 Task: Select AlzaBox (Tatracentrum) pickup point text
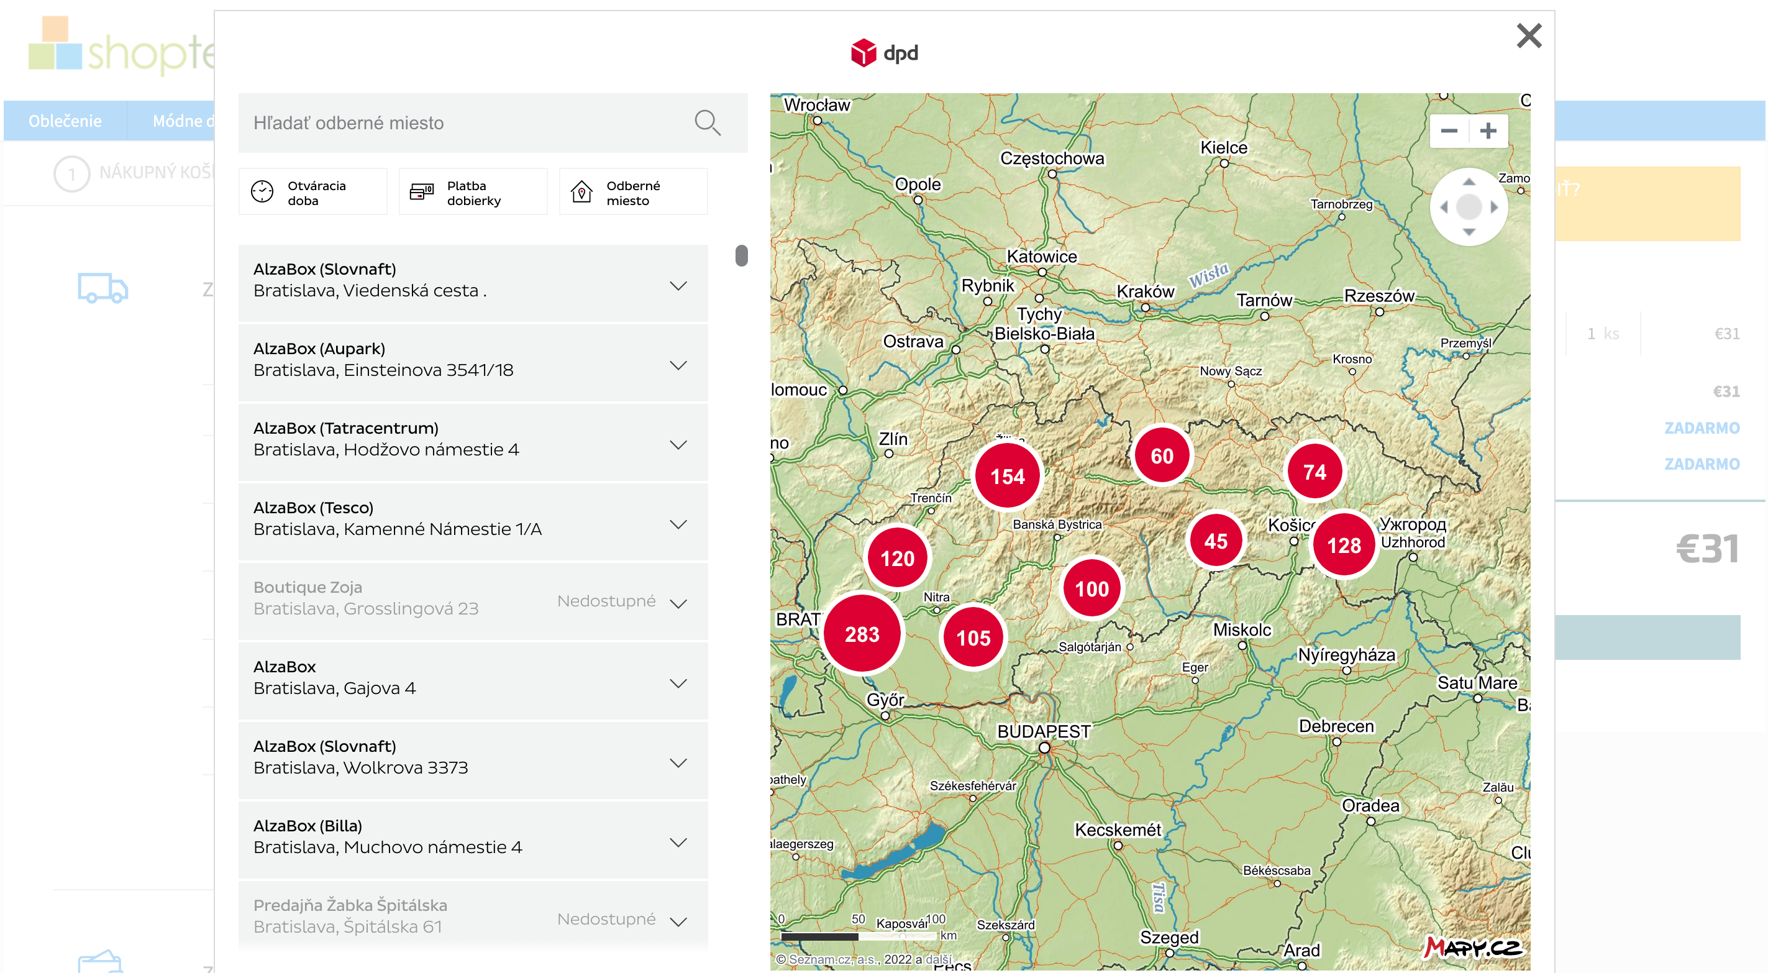346,429
